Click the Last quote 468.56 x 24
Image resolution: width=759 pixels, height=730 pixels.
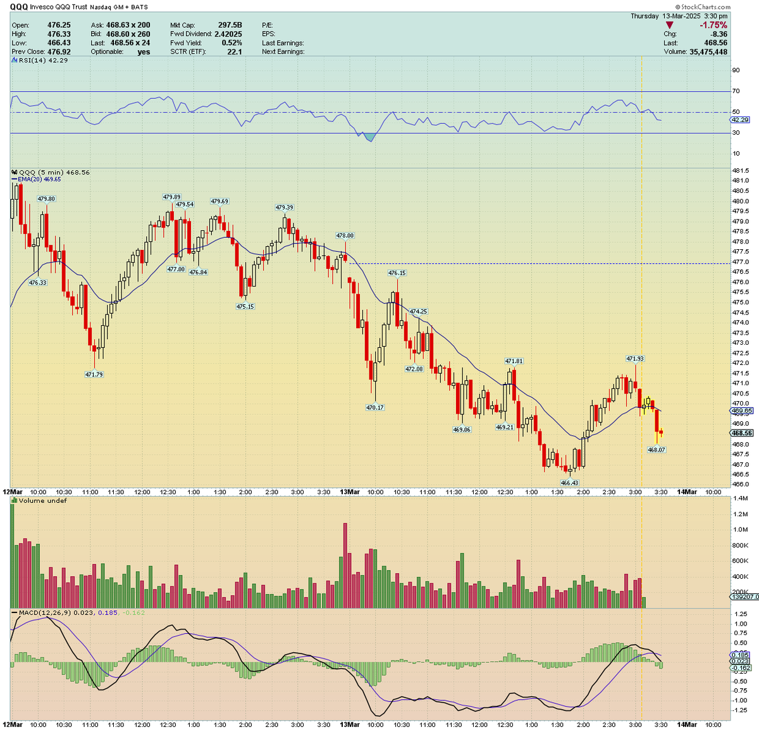coord(130,43)
